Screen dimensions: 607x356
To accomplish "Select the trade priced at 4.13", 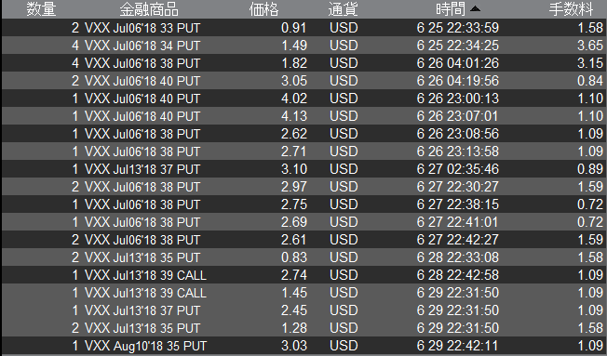I will [x=303, y=116].
